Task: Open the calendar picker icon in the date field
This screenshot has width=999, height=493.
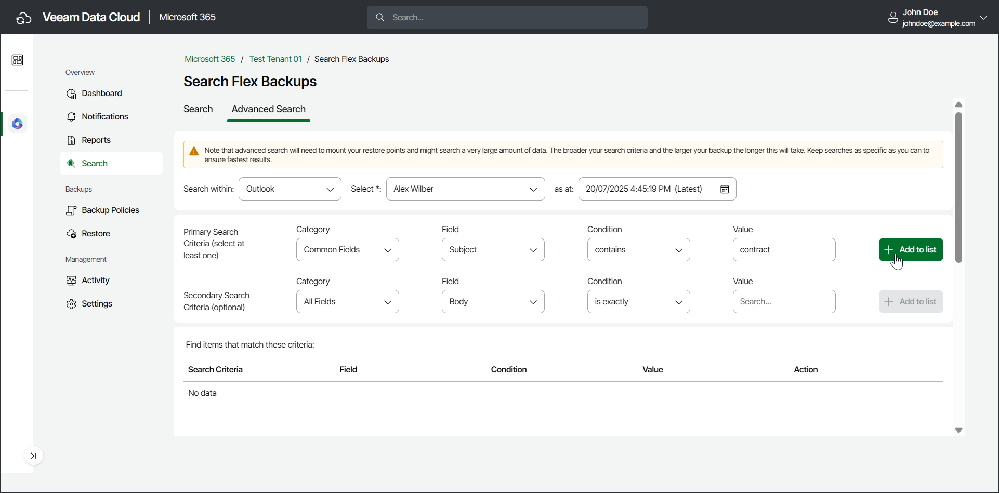Action: pos(725,189)
